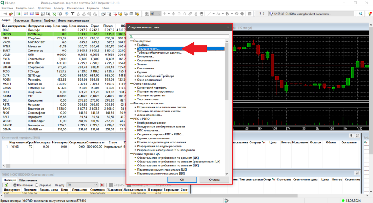Click the info icon beside QUIK# message

coord(271,14)
